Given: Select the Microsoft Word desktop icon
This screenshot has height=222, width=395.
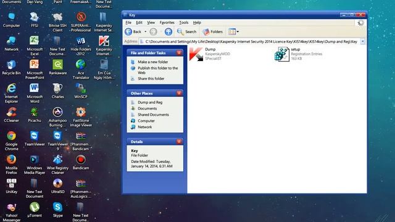Looking at the screenshot, I should [x=35, y=93].
